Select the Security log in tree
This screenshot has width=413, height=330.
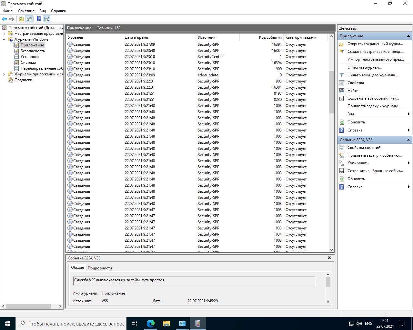point(33,51)
